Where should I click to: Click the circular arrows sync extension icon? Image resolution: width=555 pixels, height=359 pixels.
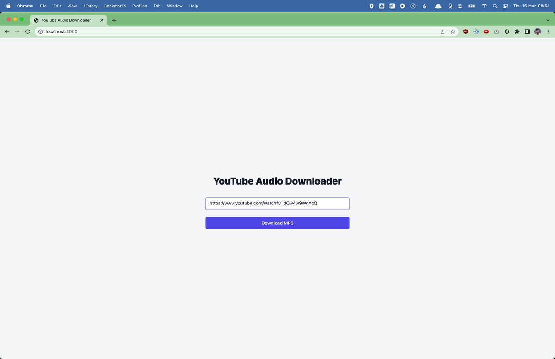point(506,31)
